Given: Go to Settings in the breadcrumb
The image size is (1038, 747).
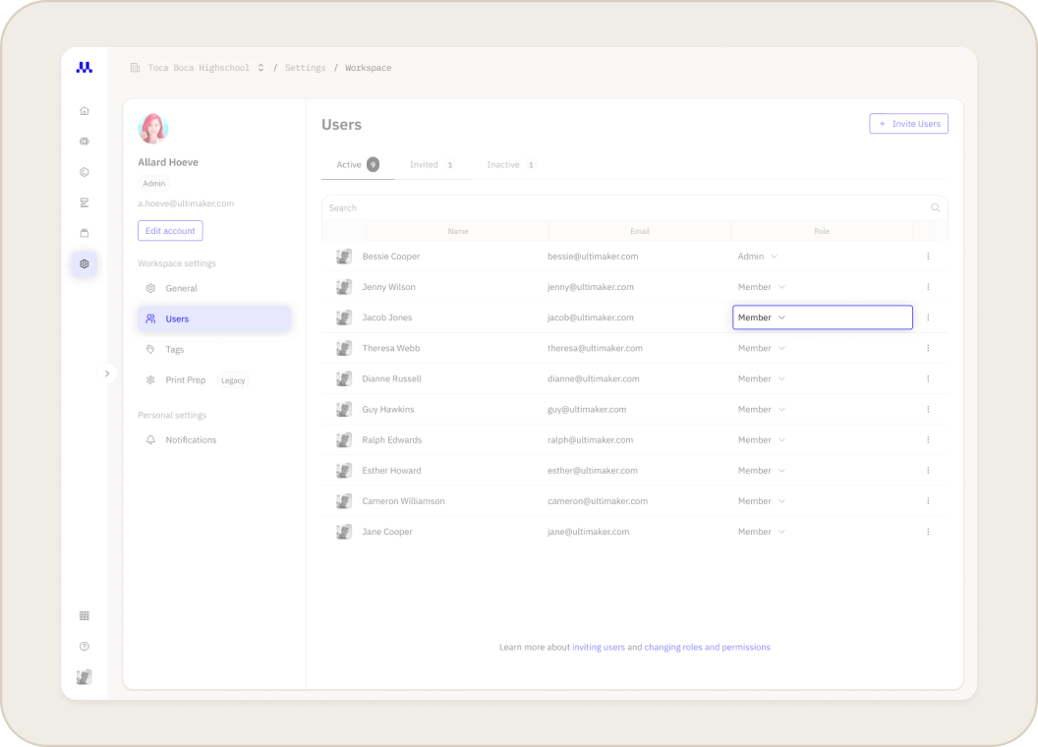Looking at the screenshot, I should pos(305,68).
